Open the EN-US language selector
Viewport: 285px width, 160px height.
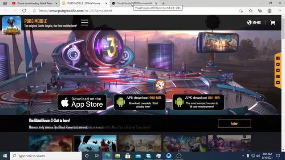pos(254,23)
